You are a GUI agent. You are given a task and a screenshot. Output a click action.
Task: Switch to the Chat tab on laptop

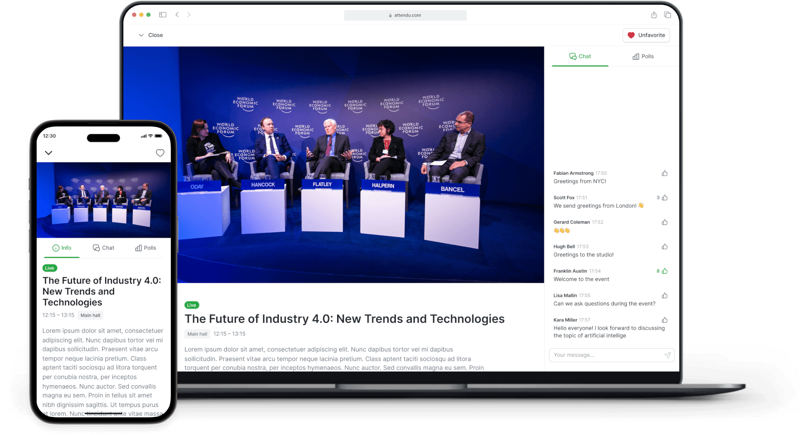coord(580,56)
